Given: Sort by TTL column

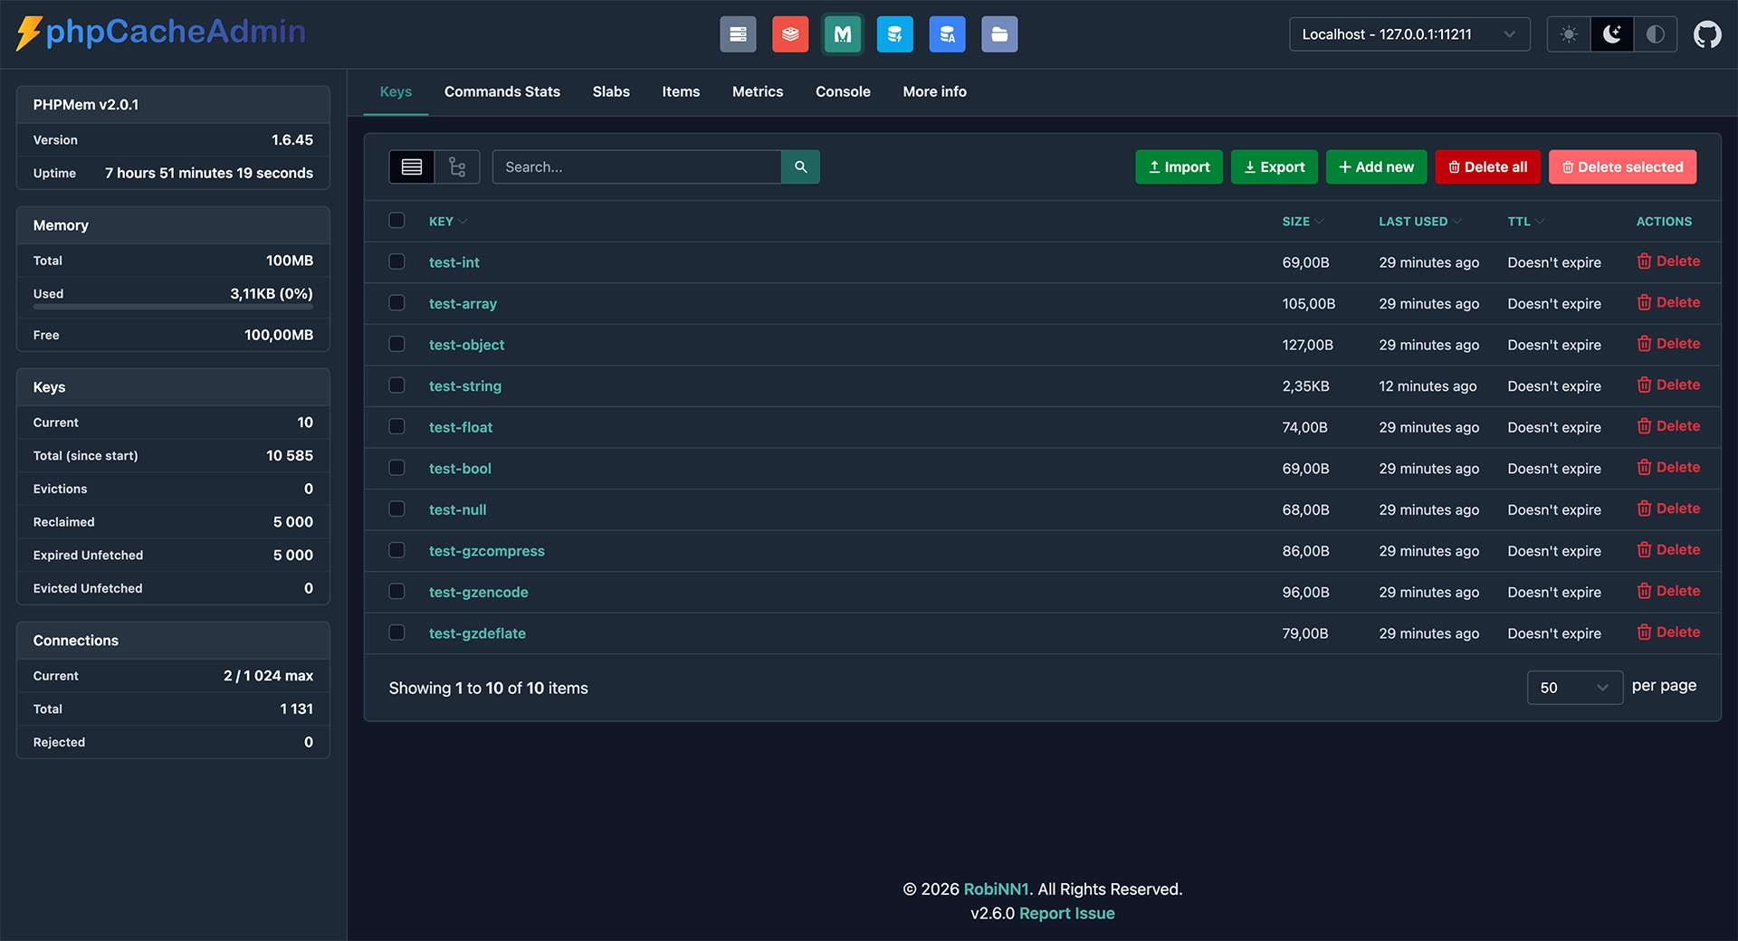Looking at the screenshot, I should point(1526,222).
